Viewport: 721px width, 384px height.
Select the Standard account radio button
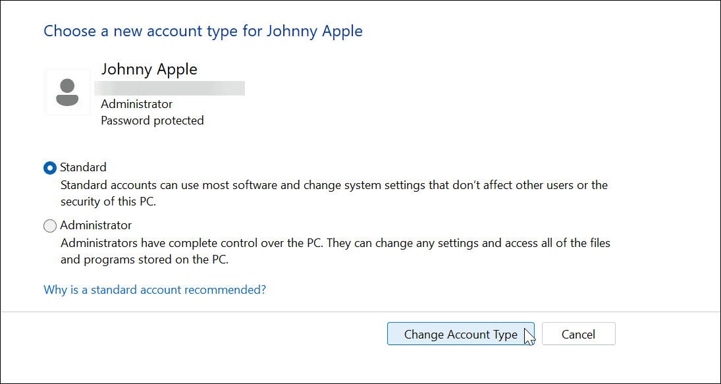point(49,167)
